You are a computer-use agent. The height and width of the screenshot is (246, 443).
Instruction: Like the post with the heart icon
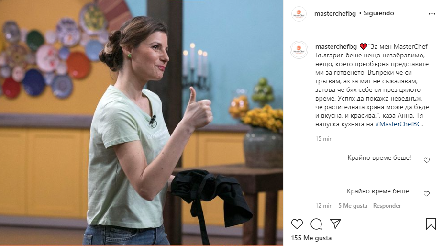click(x=297, y=224)
